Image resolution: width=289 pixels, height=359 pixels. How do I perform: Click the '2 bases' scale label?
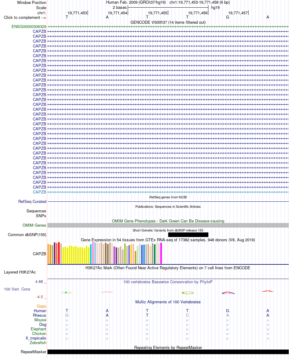(120, 8)
